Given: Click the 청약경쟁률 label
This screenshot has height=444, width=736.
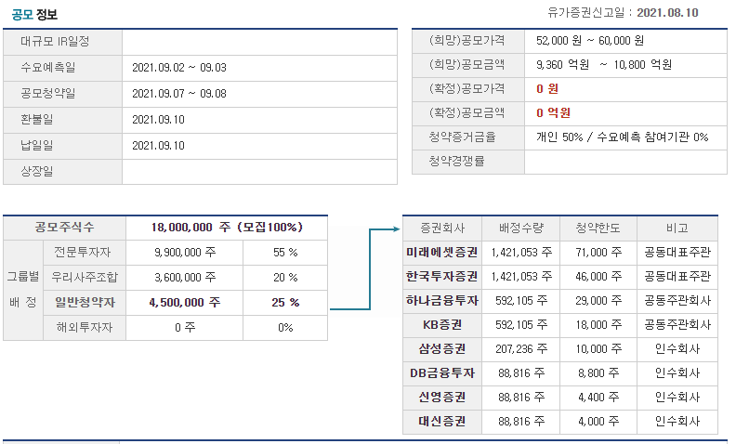Looking at the screenshot, I should 456,161.
